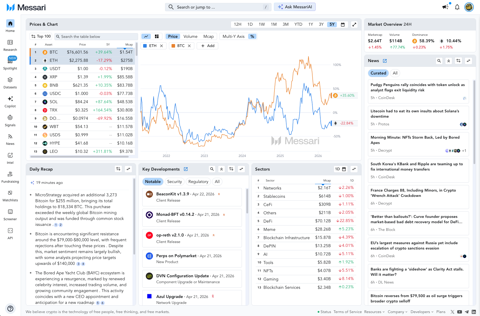Focus the Search the table below field
The width and height of the screenshot is (480, 316).
96,36
